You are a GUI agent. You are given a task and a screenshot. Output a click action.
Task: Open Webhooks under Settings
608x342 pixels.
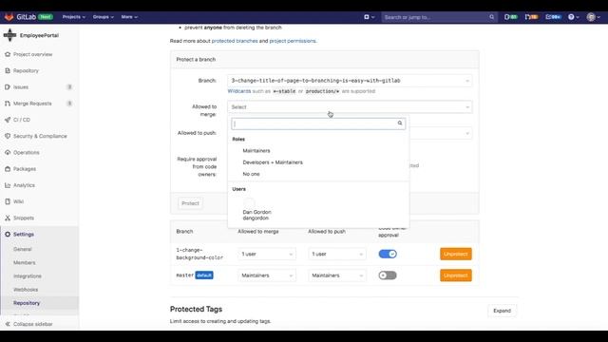click(x=26, y=290)
